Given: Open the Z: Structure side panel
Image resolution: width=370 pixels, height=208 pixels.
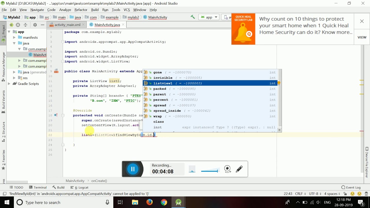Looking at the screenshot, I should (x=3, y=132).
